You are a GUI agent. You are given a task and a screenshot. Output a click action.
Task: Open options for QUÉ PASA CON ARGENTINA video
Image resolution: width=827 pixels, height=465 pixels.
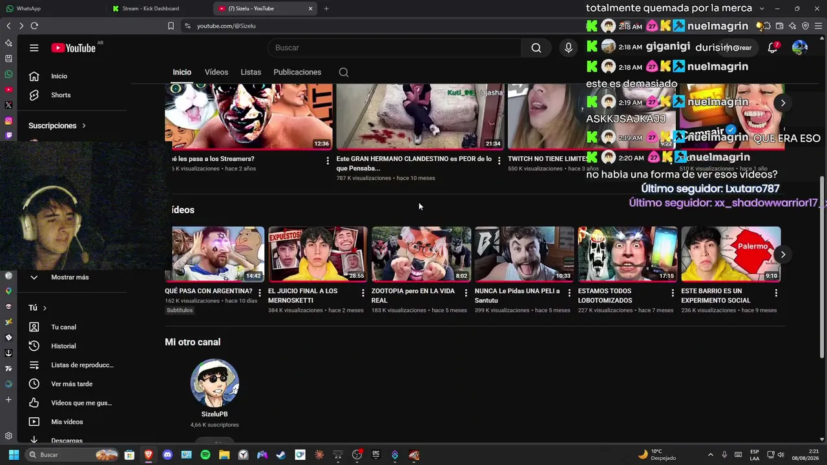(x=260, y=293)
